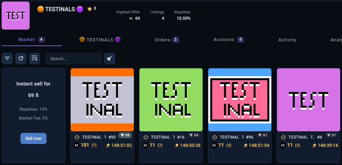Click the TESTINAL 1 #96 name
342x165 pixels.
point(236,137)
